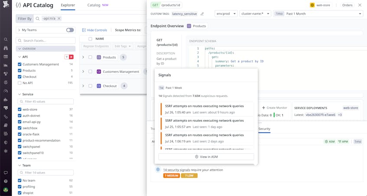
Task: Toggle the My Teams switch
Action: (x=70, y=30)
